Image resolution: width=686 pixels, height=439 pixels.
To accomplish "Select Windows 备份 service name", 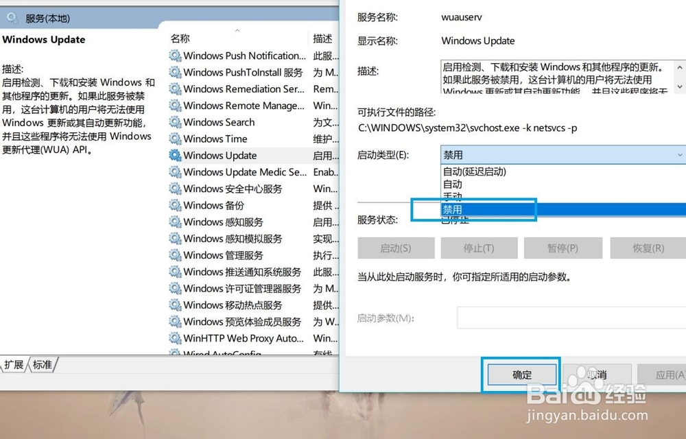I will 213,205.
